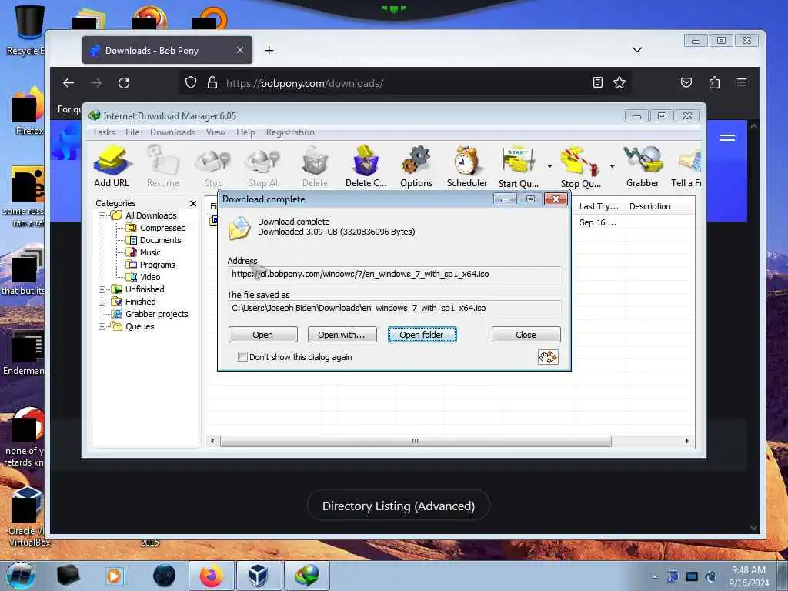This screenshot has width=788, height=591.
Task: Click the Open with... button
Action: 342,335
